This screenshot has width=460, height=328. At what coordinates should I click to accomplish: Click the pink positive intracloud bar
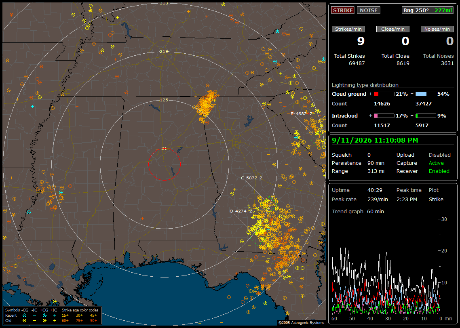(384, 116)
